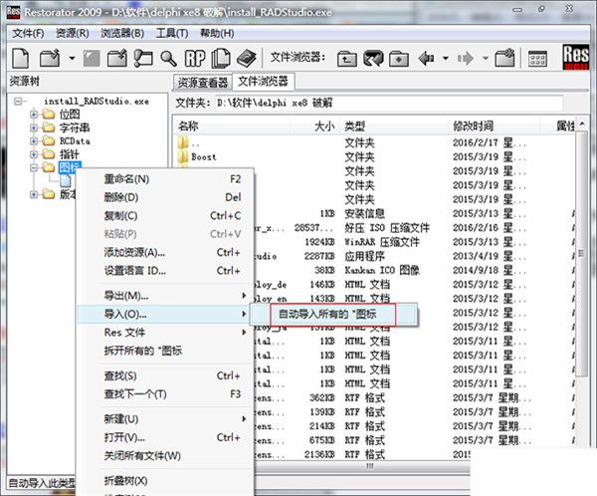
Task: Collapse the 图标 tree node
Action: pos(34,166)
